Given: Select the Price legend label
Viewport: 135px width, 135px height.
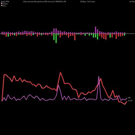Looking at the screenshot, I should coord(4,6).
